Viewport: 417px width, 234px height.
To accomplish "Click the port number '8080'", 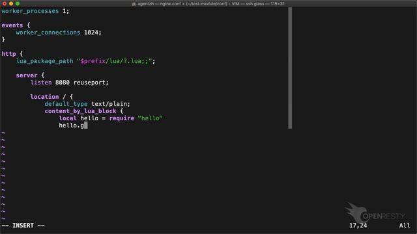I will pos(63,83).
